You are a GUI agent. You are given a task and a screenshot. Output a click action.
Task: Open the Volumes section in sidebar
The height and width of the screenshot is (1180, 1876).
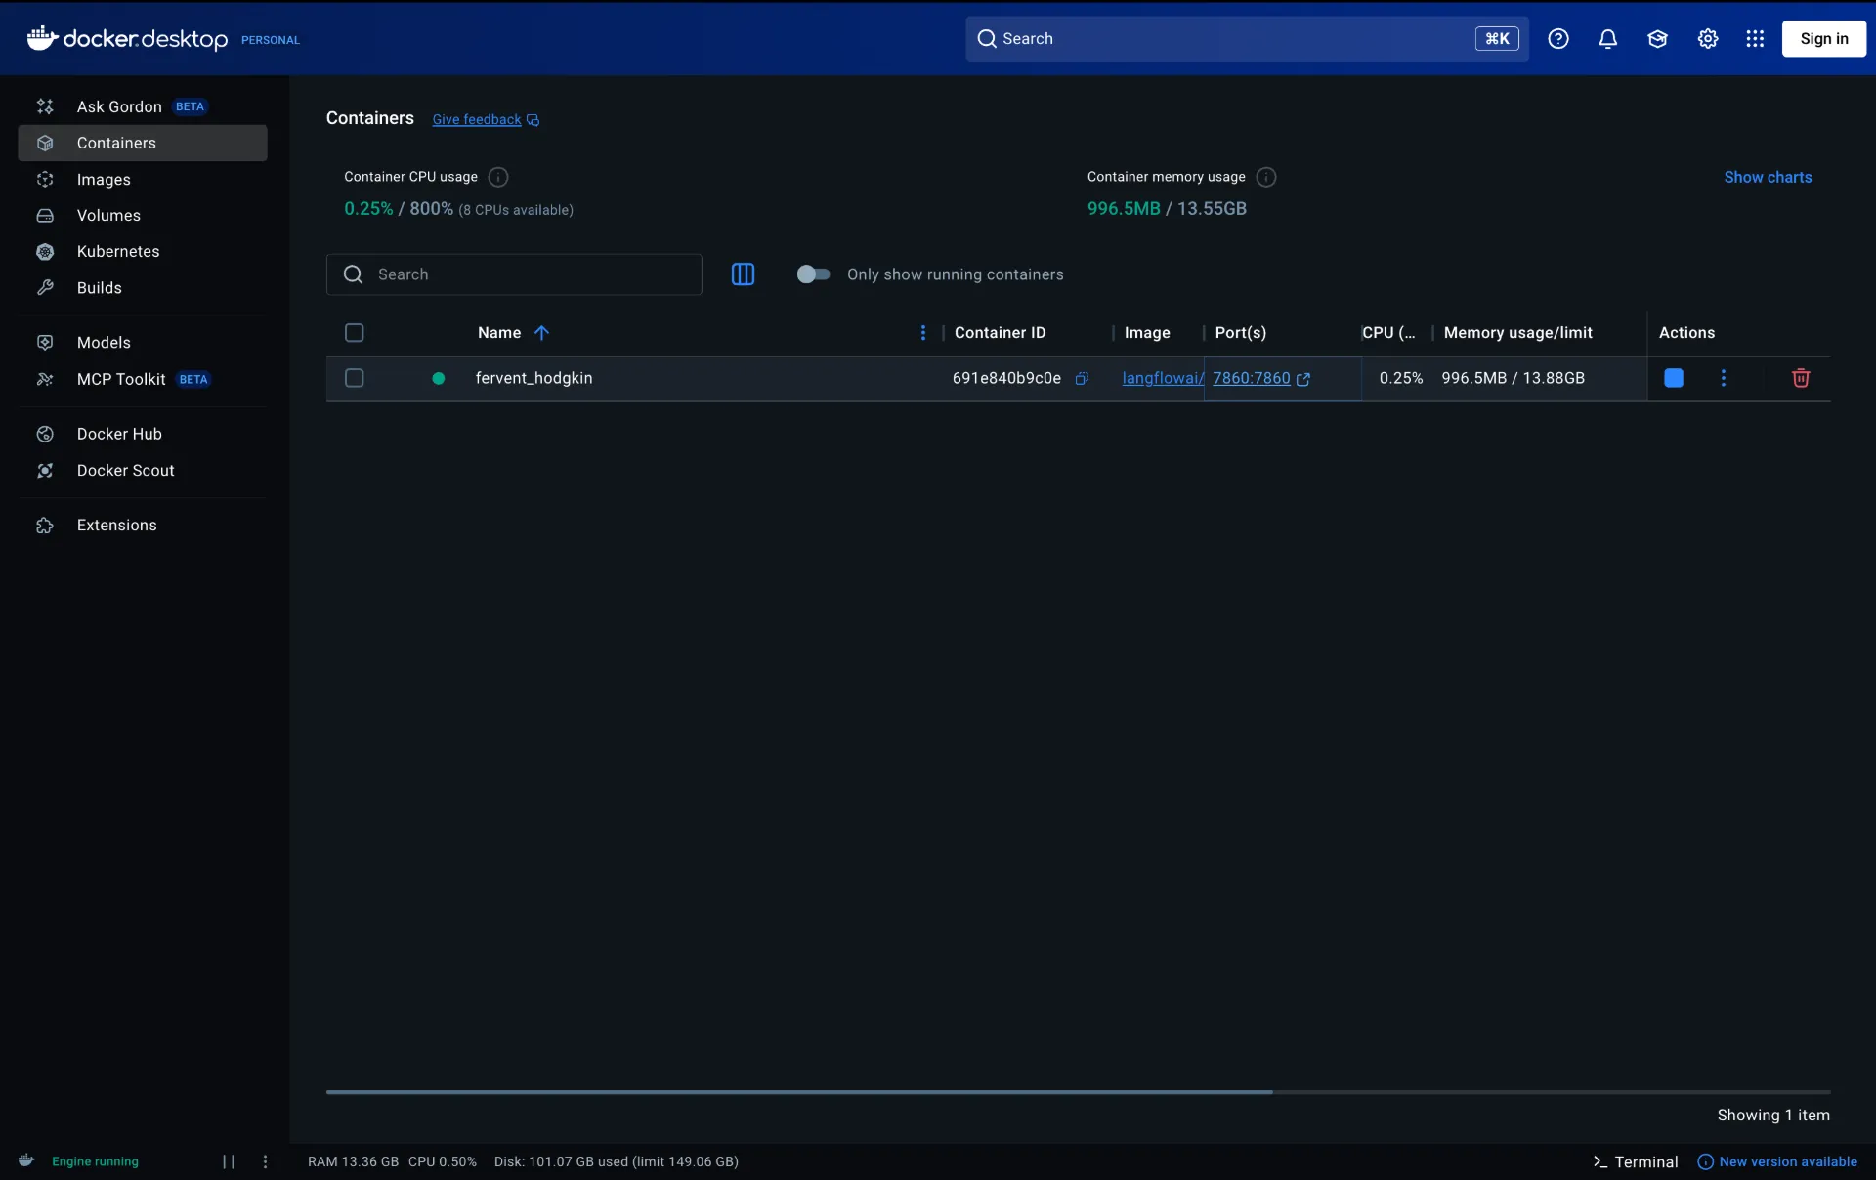(107, 215)
